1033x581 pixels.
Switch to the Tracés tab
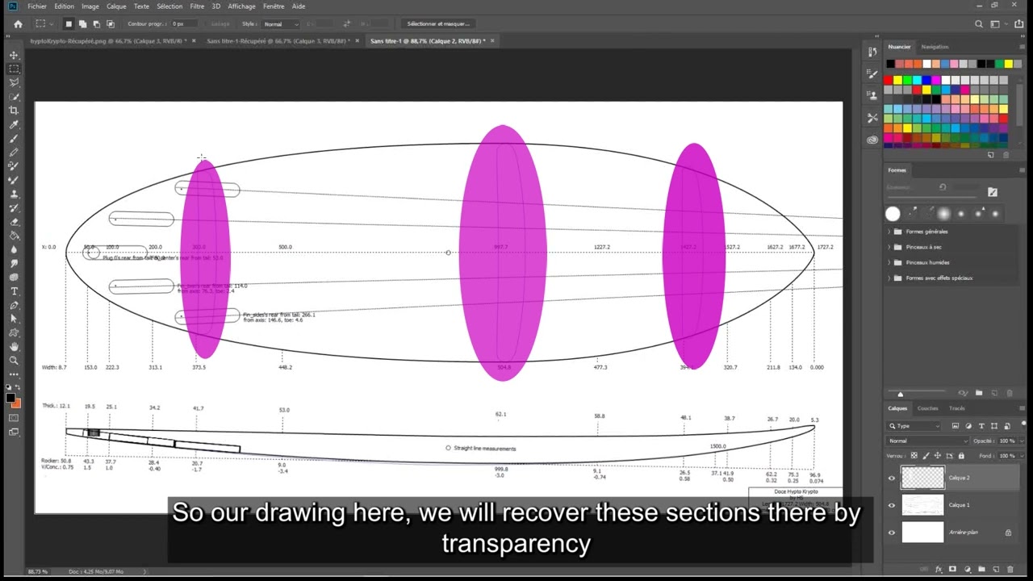tap(956, 408)
